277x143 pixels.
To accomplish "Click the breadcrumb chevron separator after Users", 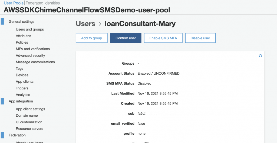I will 100,24.
